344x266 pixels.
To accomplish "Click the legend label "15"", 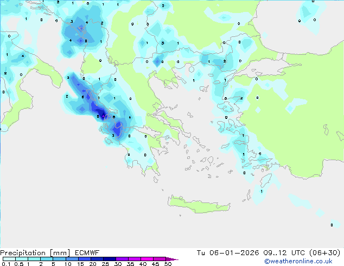I will point(80,264).
